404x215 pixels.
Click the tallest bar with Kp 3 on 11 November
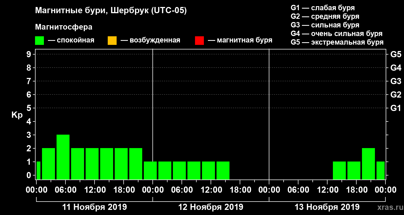tap(63, 157)
